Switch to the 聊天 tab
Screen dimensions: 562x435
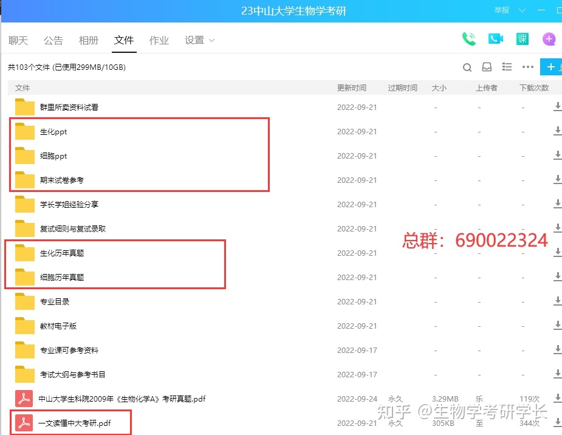[x=18, y=41]
